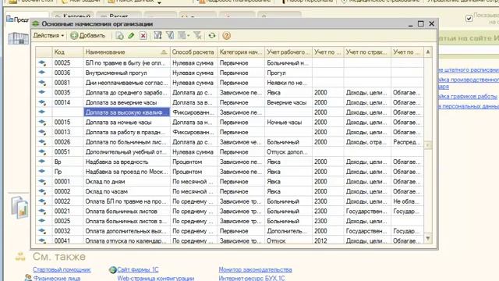Click row icon of Оклад по дням
The width and height of the screenshot is (499, 281).
coord(42,182)
